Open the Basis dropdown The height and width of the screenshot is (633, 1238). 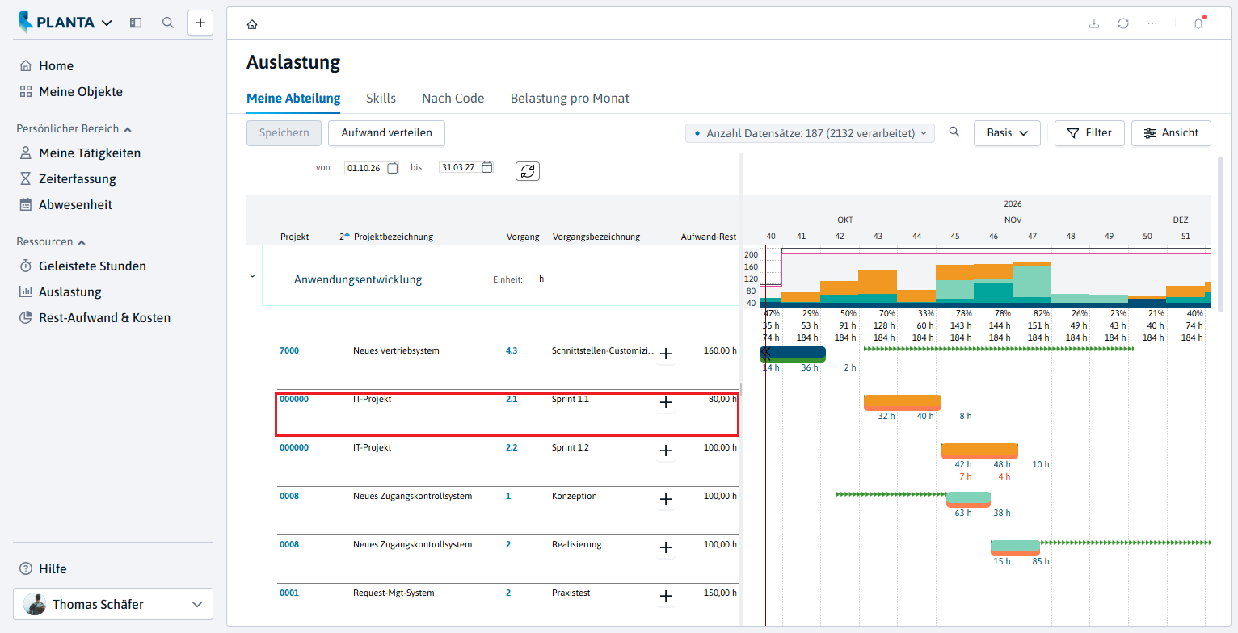pos(1007,133)
